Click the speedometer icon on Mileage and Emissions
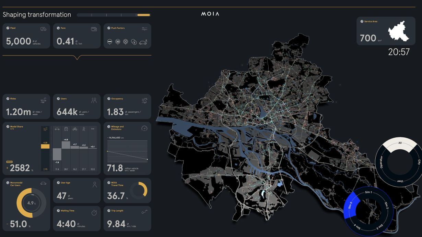This screenshot has width=422, height=237. pos(144,128)
